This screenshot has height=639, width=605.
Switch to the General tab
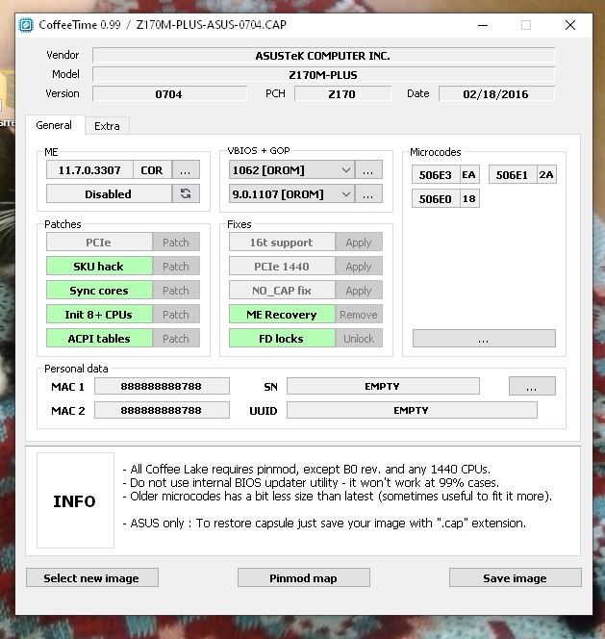pos(54,125)
